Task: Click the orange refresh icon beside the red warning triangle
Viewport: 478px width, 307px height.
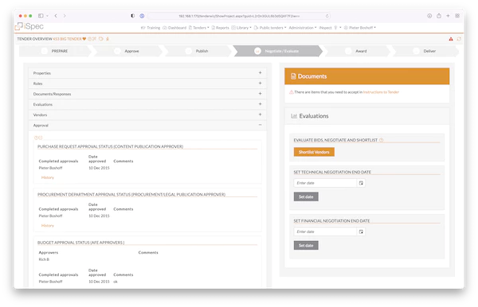Action: tap(459, 39)
